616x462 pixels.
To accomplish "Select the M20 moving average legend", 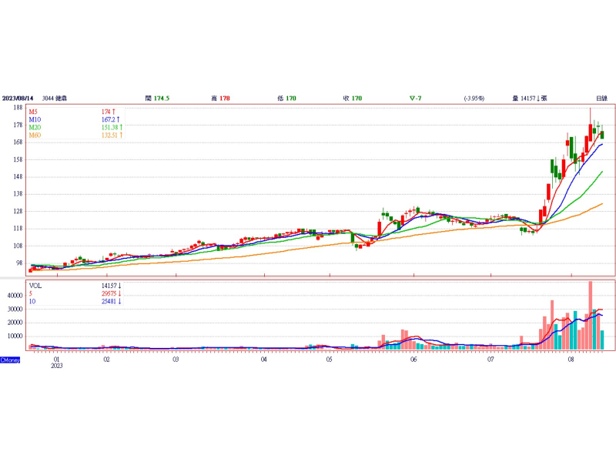I will pyautogui.click(x=35, y=127).
